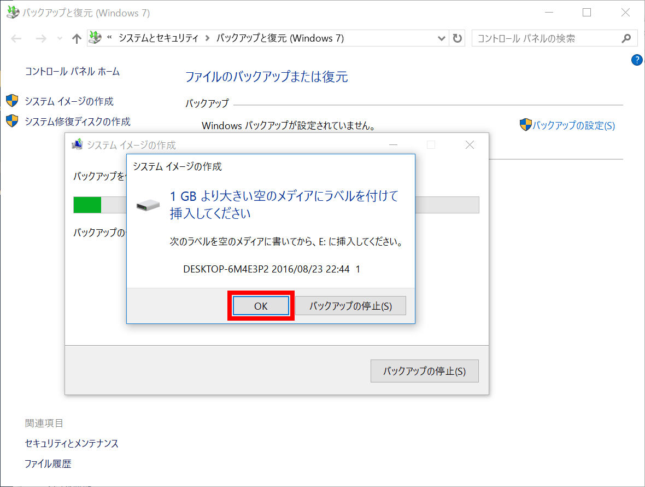
Task: Click the dialog's バックアップの停止(S) button beside OK
Action: [x=350, y=306]
